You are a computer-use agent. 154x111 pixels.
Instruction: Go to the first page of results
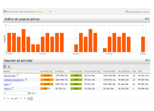(5, 98)
